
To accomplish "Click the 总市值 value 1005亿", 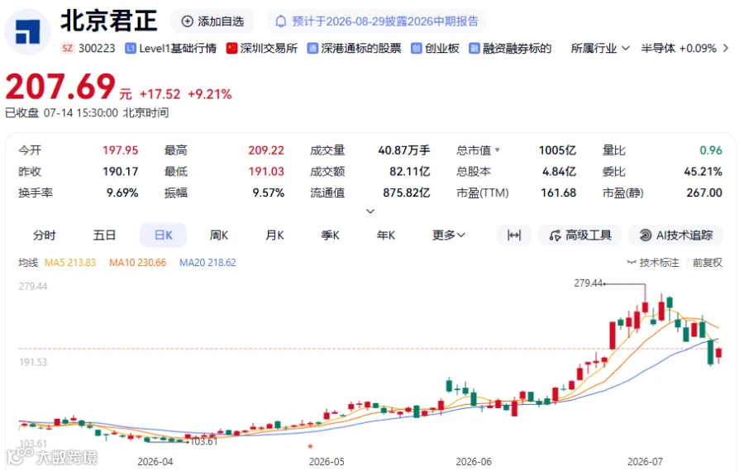I will [x=557, y=150].
